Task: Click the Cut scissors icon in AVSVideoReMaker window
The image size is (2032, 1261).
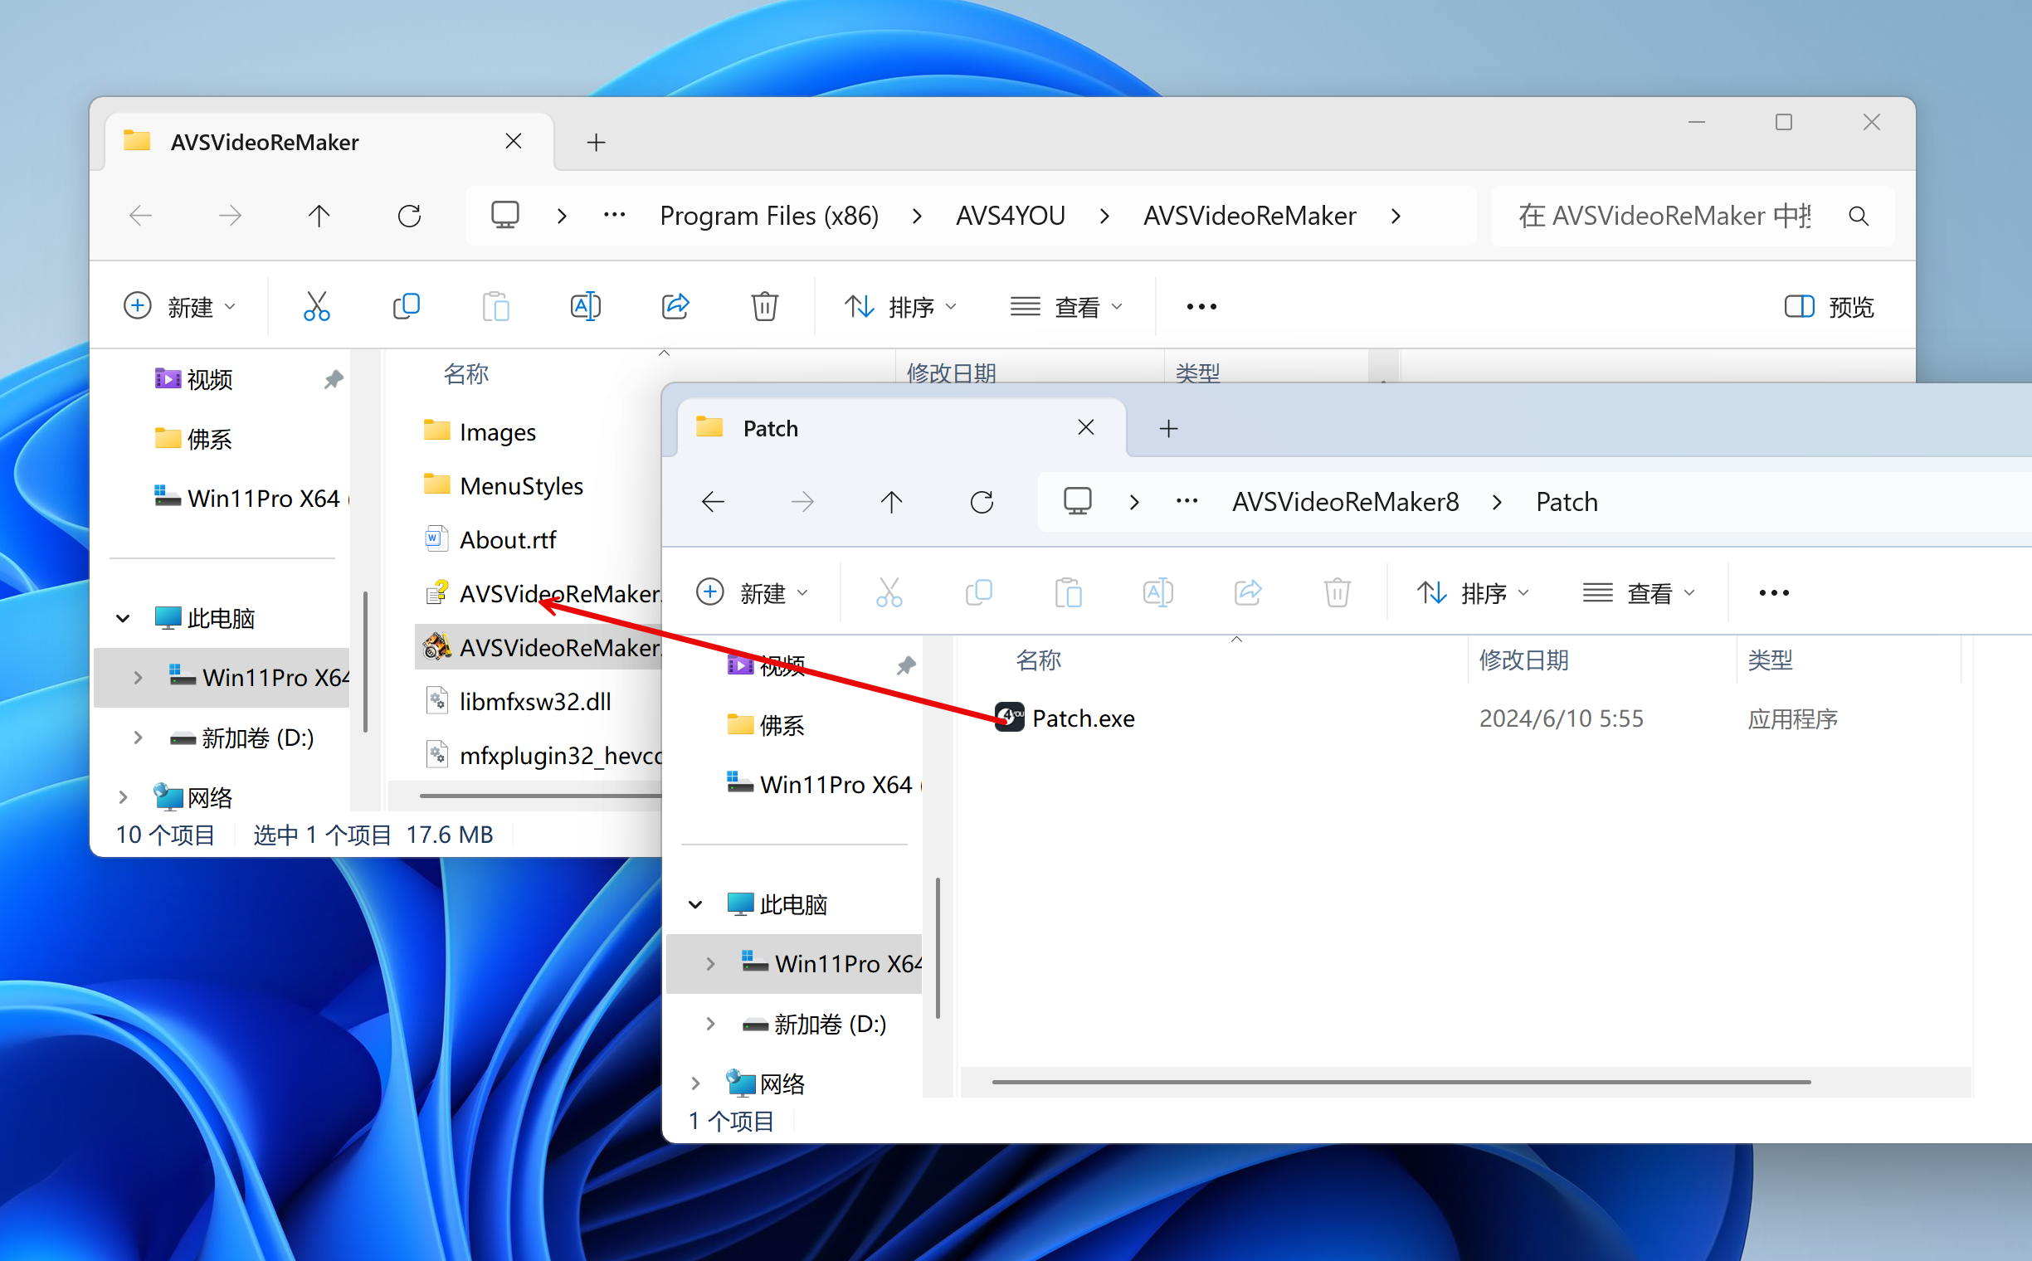Action: click(x=316, y=306)
